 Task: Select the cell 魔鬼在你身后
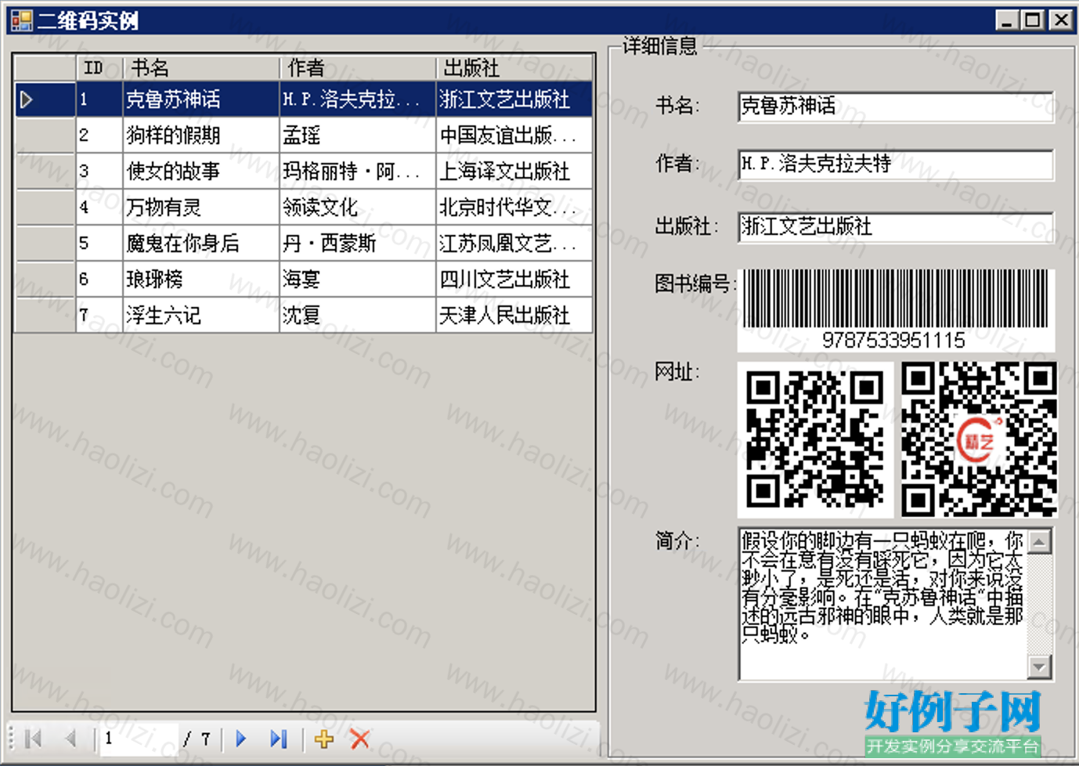tap(201, 244)
